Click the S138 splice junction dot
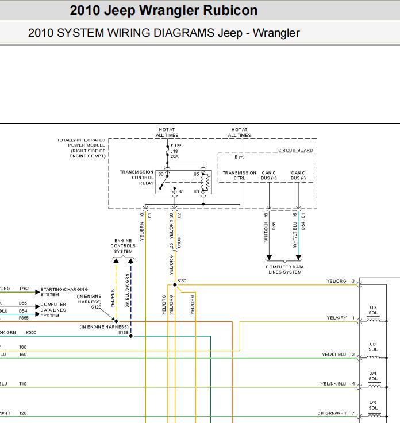The image size is (400, 423). pyautogui.click(x=131, y=336)
